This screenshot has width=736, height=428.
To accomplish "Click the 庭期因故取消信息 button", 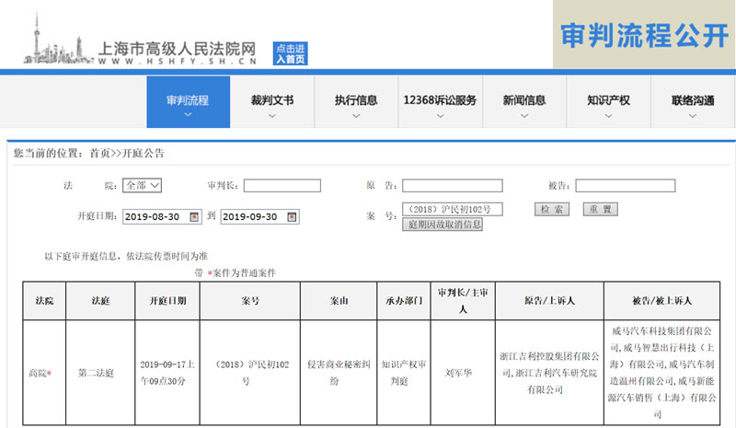I will tap(443, 225).
